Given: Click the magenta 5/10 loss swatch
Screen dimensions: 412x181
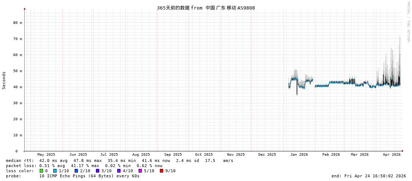Looking at the screenshot, I should click(140, 171).
